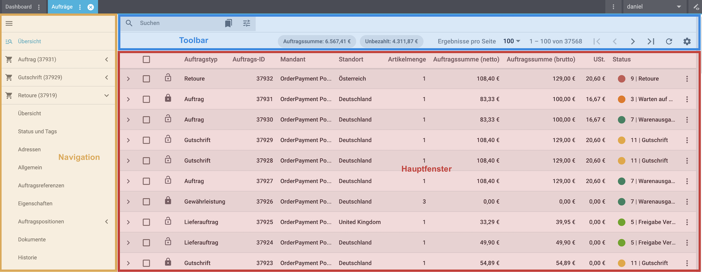
Task: Open results per page dropdown showing 100
Action: [512, 41]
